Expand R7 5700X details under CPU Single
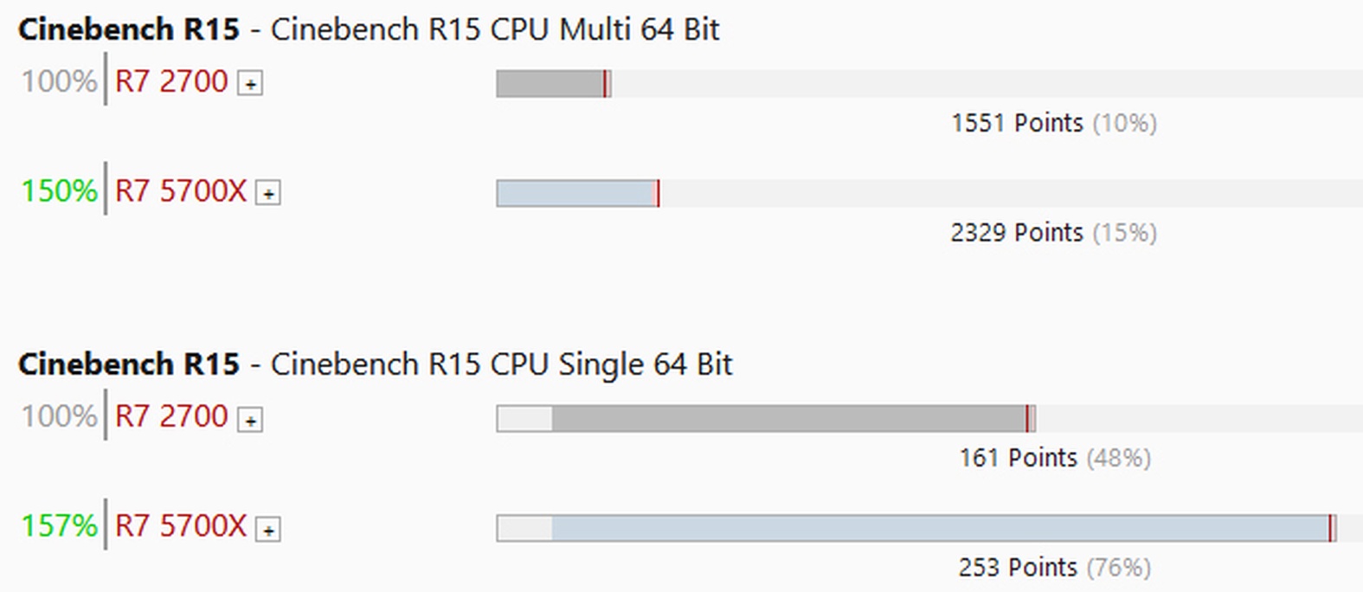The image size is (1363, 592). click(x=268, y=530)
